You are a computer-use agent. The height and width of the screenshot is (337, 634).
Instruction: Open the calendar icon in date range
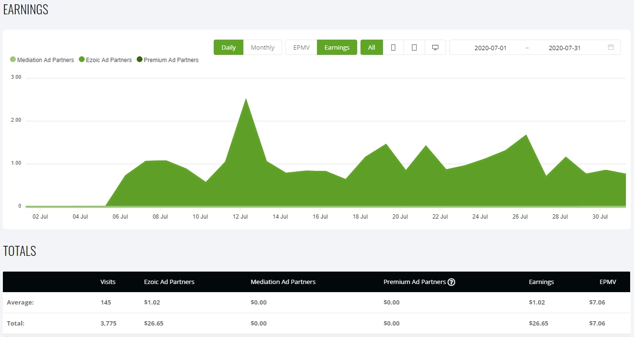611,47
